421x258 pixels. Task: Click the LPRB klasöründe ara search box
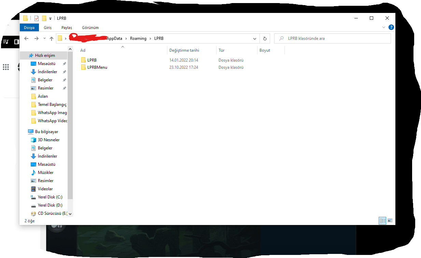pos(333,38)
